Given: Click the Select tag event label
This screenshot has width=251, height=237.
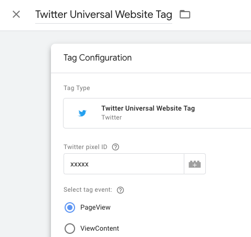Looking at the screenshot, I should coord(88,190).
